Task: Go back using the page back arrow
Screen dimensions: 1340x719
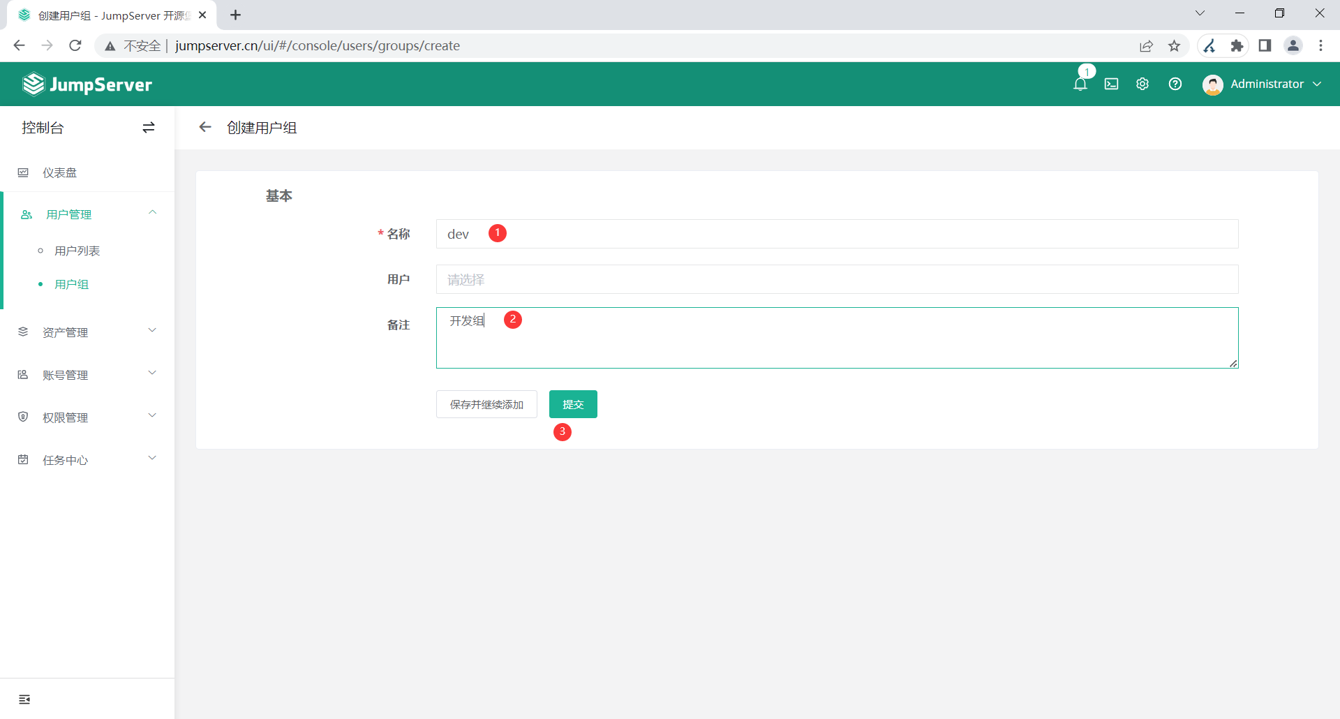Action: pyautogui.click(x=205, y=127)
